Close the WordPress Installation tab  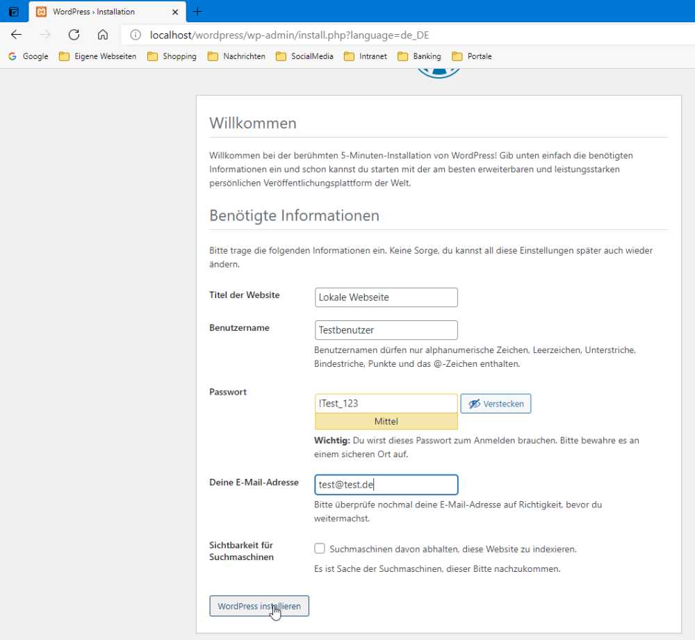tap(175, 12)
